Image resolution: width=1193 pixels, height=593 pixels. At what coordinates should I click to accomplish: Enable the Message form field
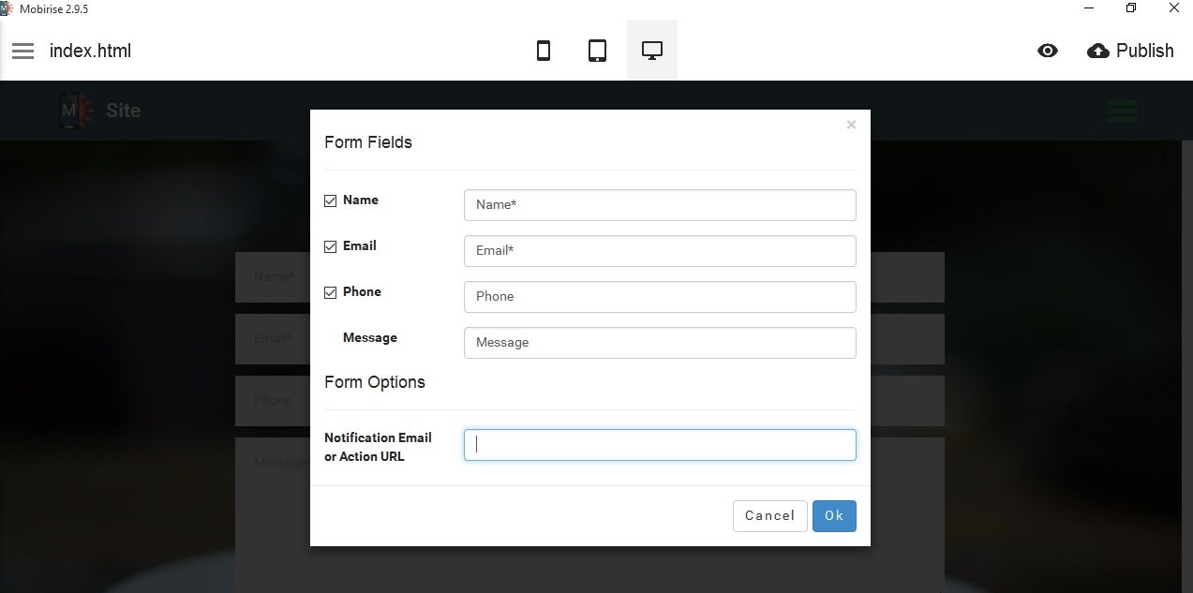pyautogui.click(x=330, y=337)
